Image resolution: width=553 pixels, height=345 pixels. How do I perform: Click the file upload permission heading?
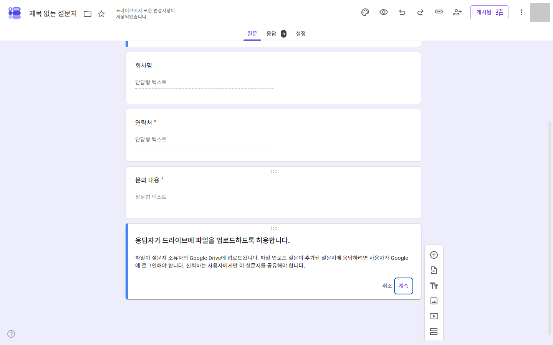tap(212, 240)
